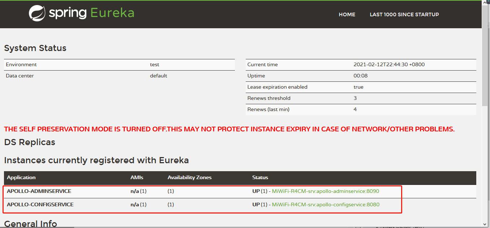Click n/a AMI cell of APOLLO-CONFIGSERVICE

[x=138, y=204]
